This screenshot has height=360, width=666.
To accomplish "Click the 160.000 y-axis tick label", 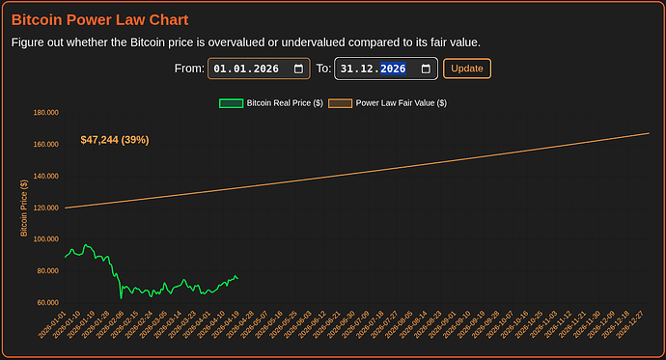I will pyautogui.click(x=46, y=145).
